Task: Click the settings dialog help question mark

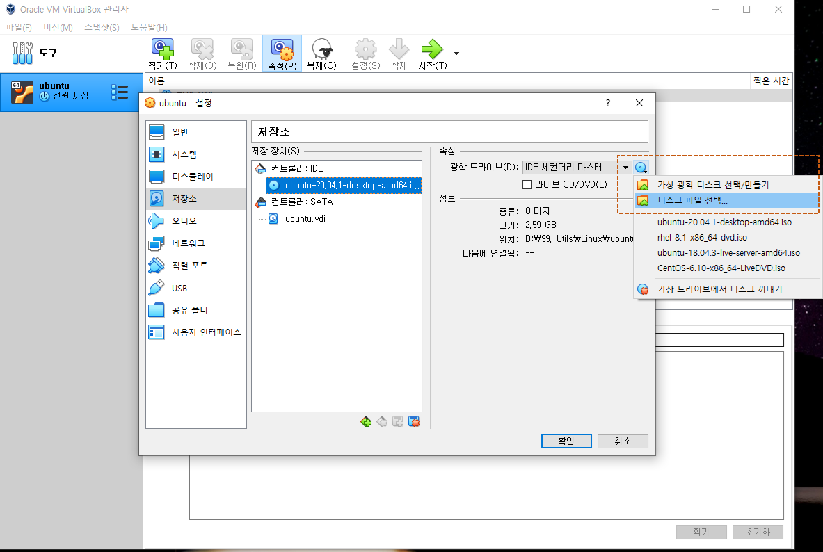Action: [x=608, y=103]
